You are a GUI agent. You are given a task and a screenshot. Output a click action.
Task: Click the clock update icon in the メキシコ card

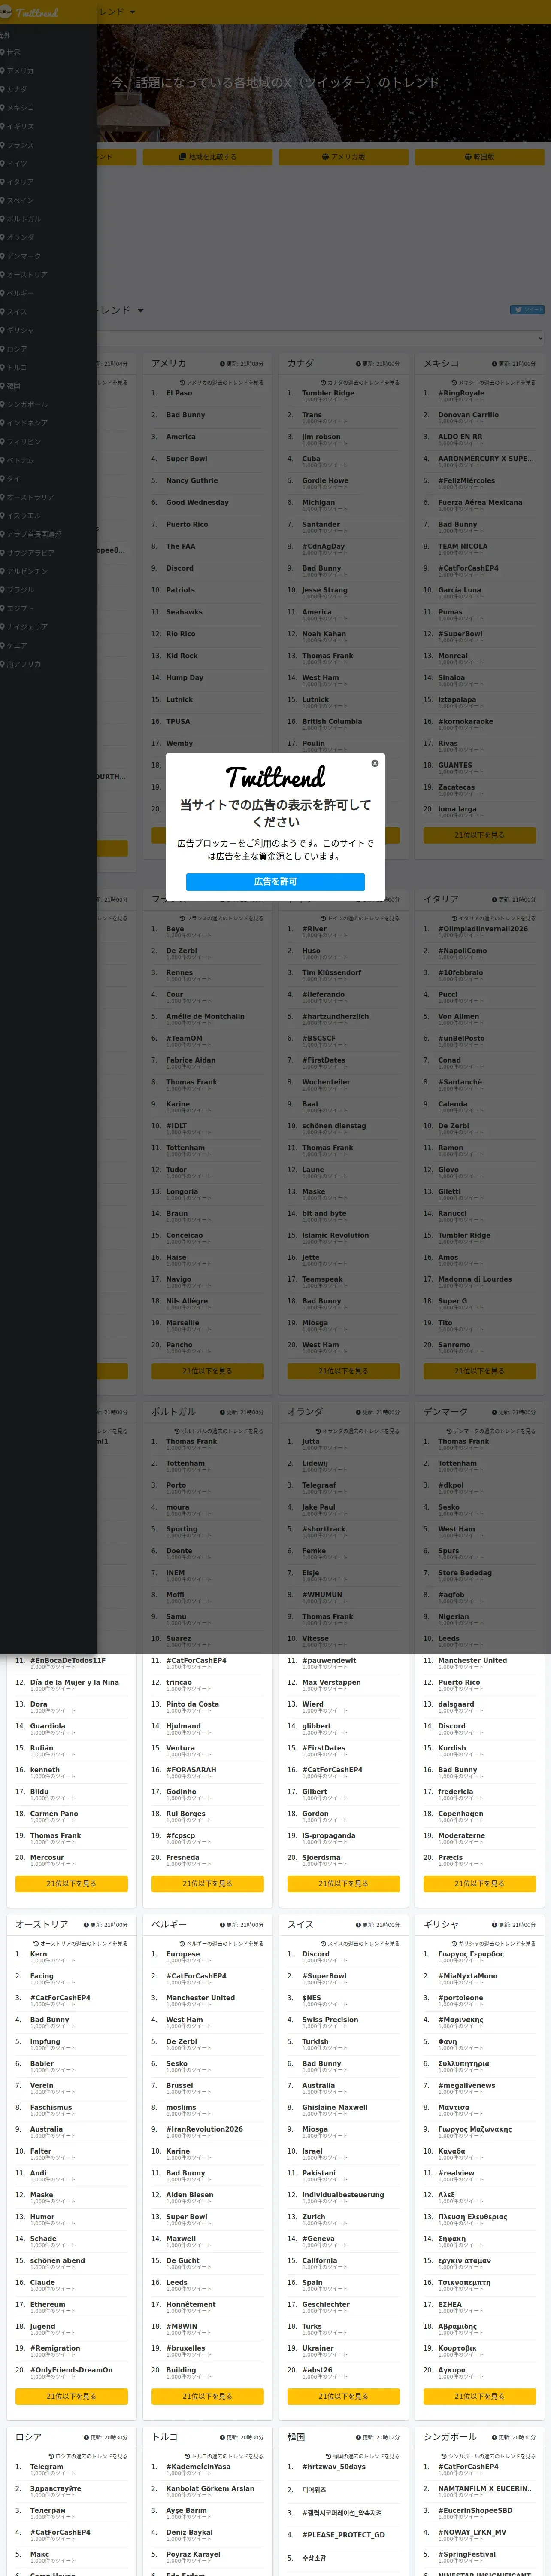pos(494,364)
